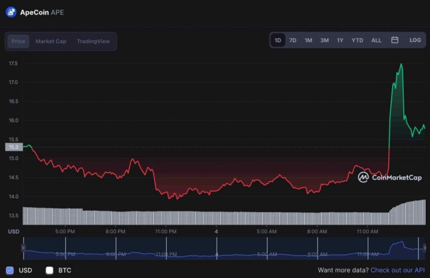430x278 pixels.
Task: Click the ApeCoin APE title text
Action: (x=42, y=12)
